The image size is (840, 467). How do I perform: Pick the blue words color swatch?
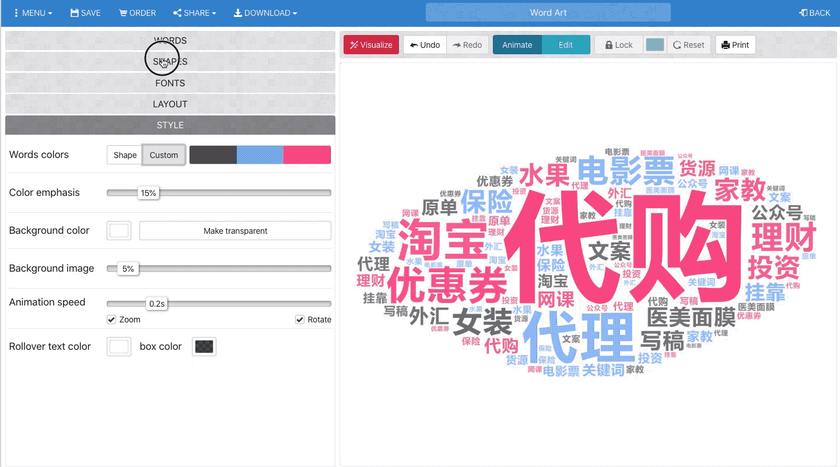pos(260,155)
